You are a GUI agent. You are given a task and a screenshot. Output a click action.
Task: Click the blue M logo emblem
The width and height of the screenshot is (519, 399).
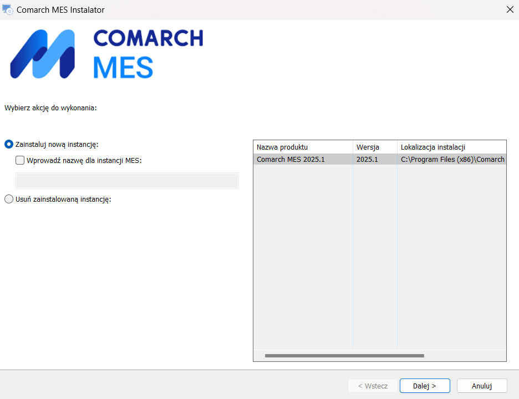click(x=42, y=54)
